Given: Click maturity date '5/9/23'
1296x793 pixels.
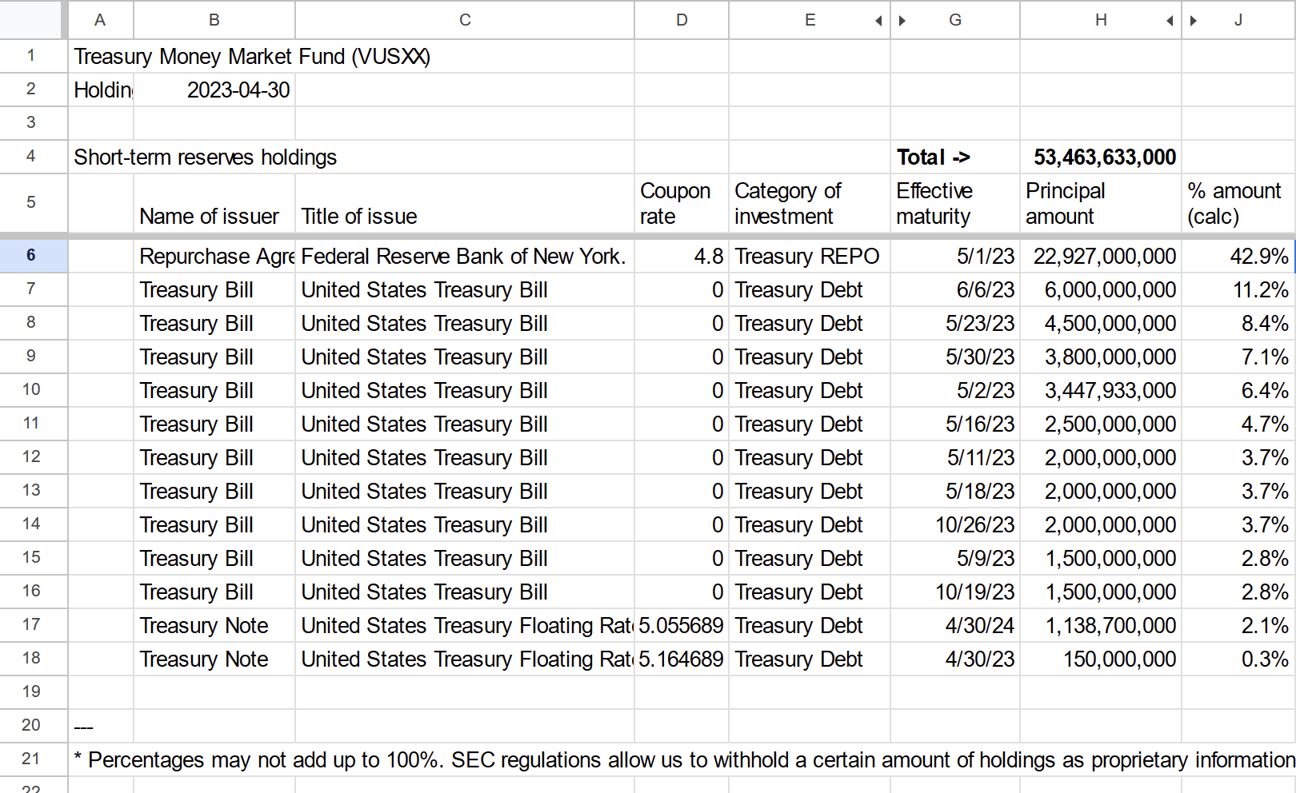Looking at the screenshot, I should [955, 559].
